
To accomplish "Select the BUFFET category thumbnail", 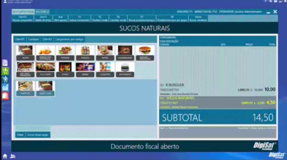I will (25, 52).
